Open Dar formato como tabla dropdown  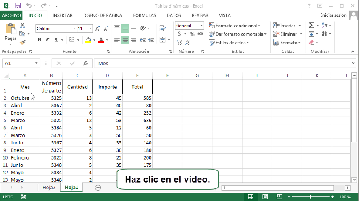[238, 34]
